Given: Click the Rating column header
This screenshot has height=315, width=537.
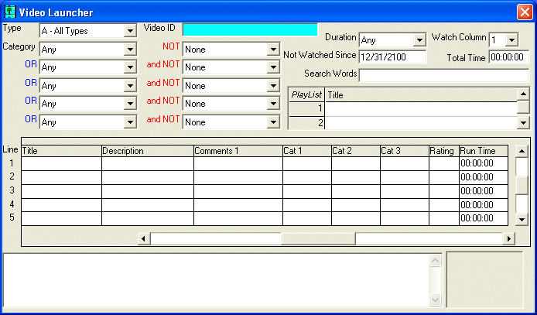Looking at the screenshot, I should pos(443,151).
